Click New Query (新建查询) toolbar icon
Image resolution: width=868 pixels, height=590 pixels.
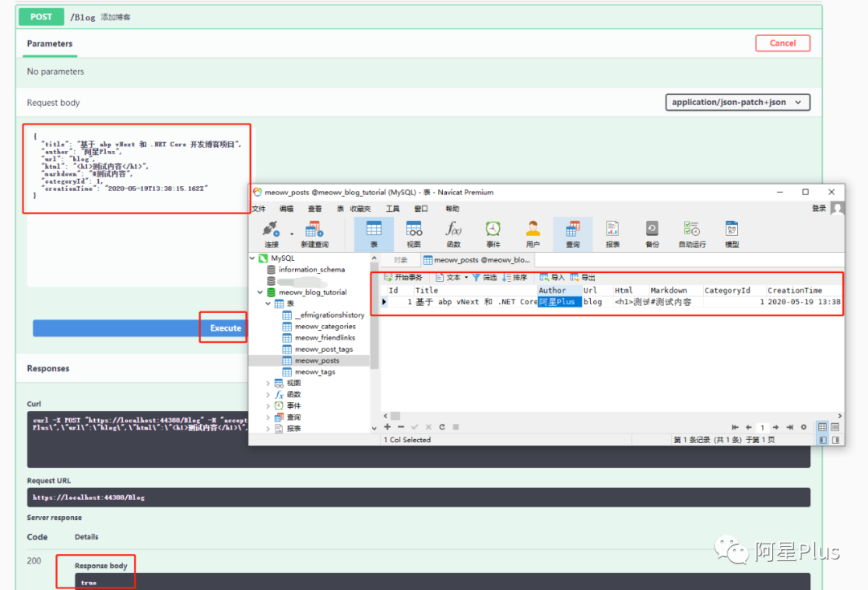pos(314,234)
